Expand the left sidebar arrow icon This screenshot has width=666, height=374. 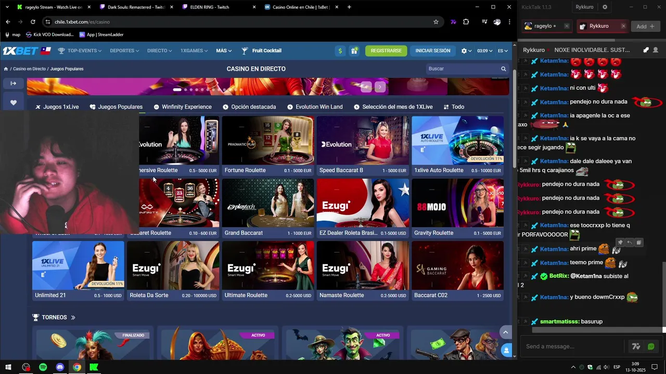(14, 83)
